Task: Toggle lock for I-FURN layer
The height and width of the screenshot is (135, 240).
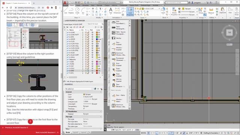Action: pyautogui.click(x=88, y=64)
